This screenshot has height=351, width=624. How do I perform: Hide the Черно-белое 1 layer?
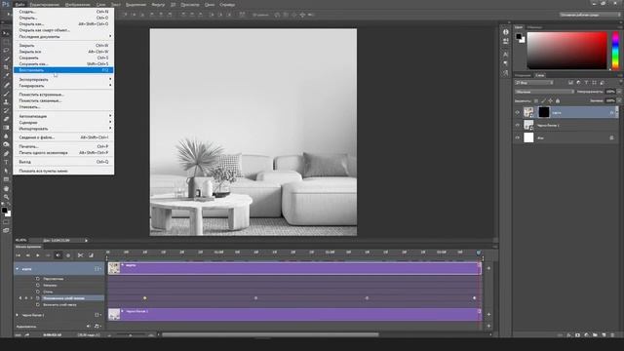(518, 126)
